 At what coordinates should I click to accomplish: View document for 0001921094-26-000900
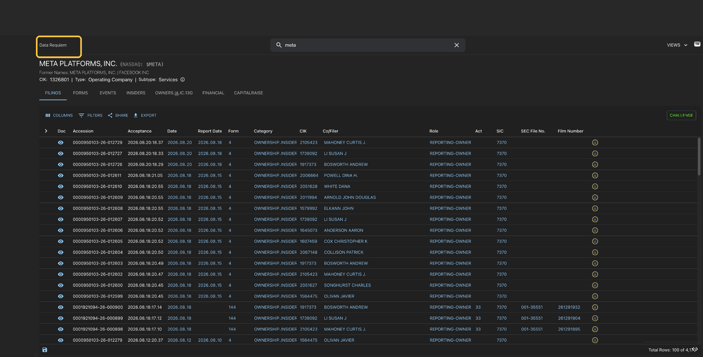click(60, 307)
